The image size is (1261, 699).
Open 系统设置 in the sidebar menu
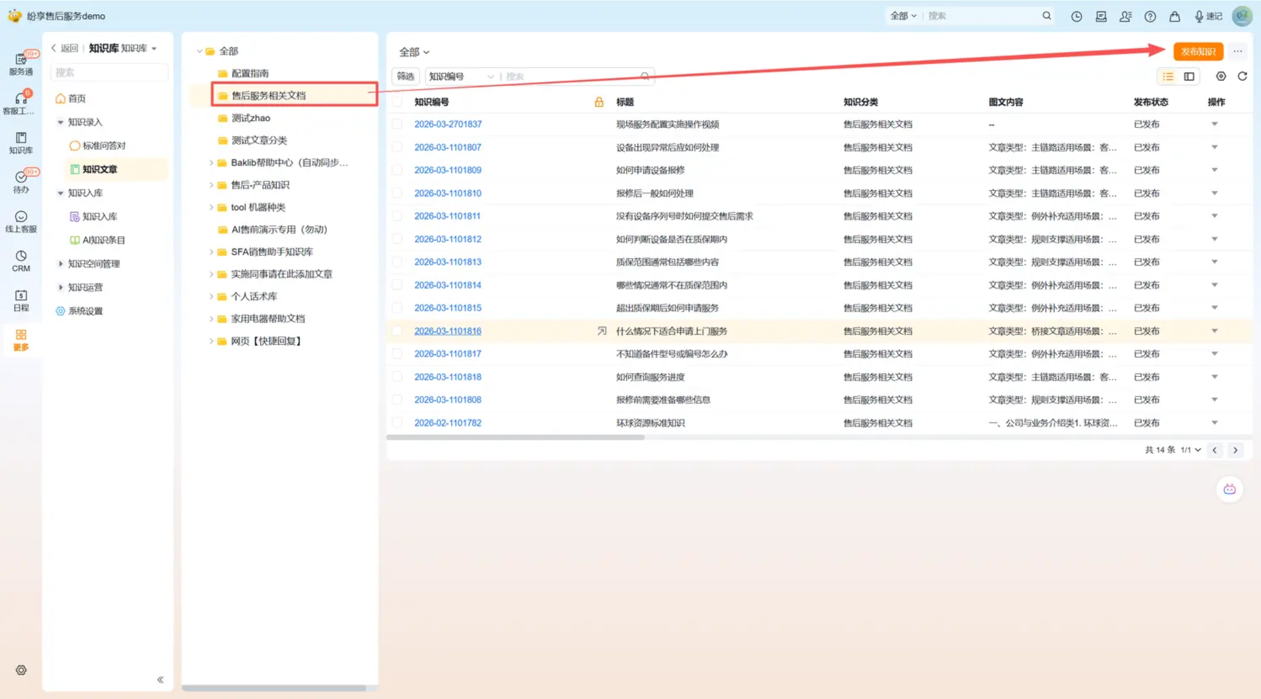click(85, 311)
